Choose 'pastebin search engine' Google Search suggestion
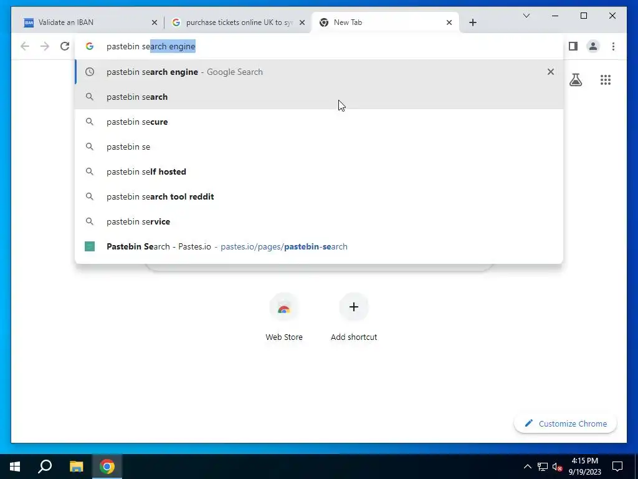This screenshot has width=638, height=479. [x=319, y=72]
